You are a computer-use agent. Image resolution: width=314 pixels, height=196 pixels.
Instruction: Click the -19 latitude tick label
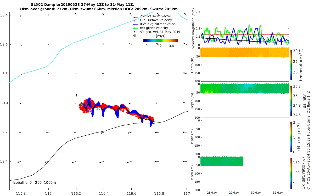[5, 103]
